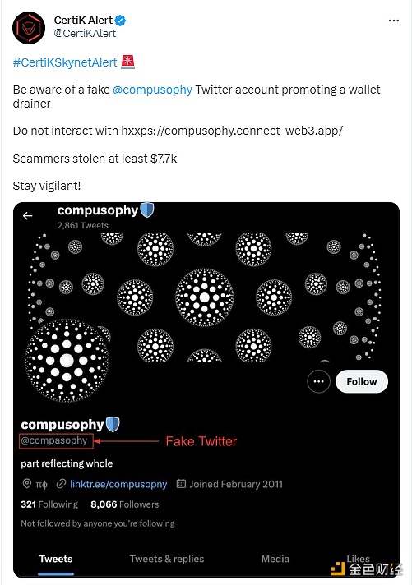Open the @compusophy mention link
412x585 pixels.
(x=152, y=90)
